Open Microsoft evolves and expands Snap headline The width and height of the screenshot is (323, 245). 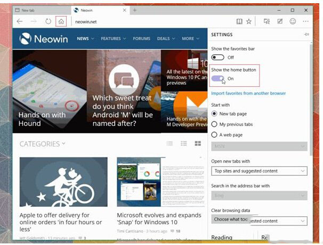(x=159, y=219)
